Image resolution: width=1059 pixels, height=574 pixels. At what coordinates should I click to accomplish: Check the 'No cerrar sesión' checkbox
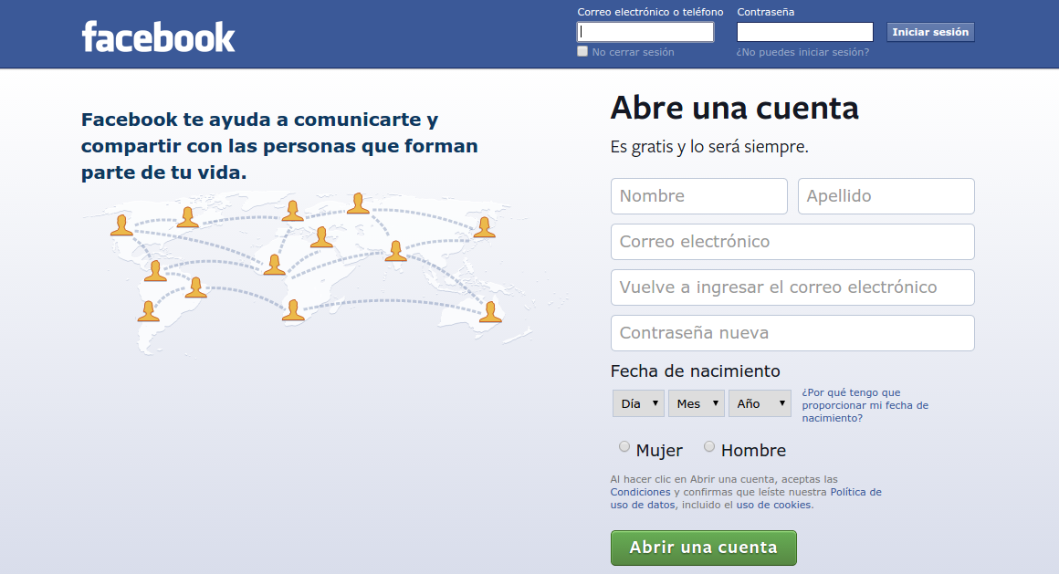[582, 52]
